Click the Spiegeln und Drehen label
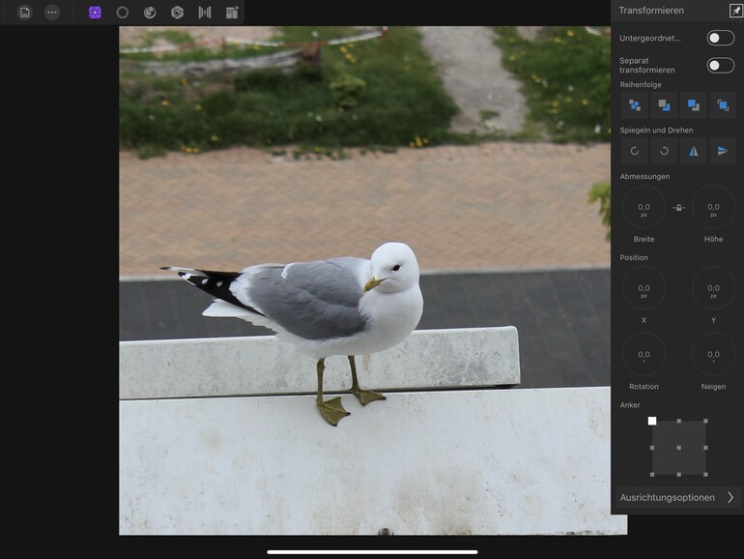 656,131
